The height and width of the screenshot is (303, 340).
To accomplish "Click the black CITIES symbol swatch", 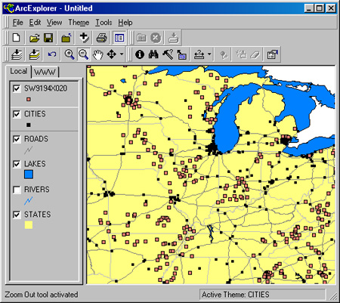I will pos(29,125).
